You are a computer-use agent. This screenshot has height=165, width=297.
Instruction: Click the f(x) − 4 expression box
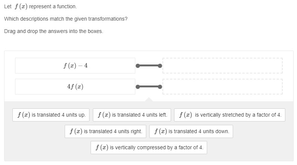(x=75, y=66)
